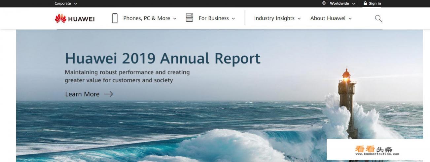Click the globe icon in the top bar
The image size is (430, 162).
pos(324,3)
